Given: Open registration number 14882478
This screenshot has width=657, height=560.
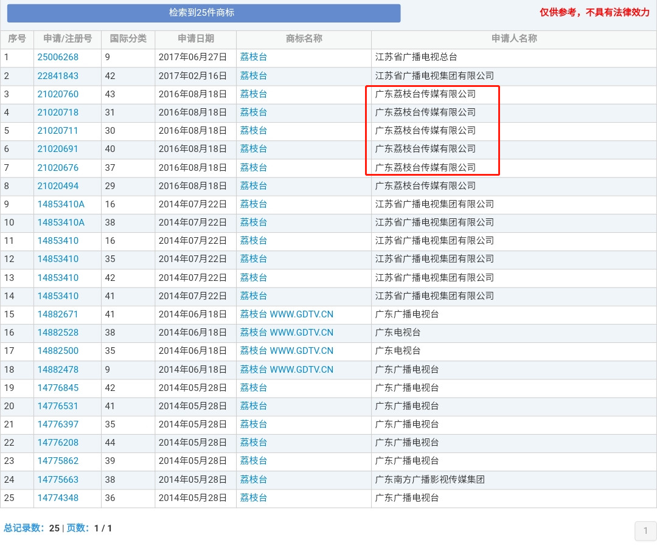Looking at the screenshot, I should [x=58, y=370].
